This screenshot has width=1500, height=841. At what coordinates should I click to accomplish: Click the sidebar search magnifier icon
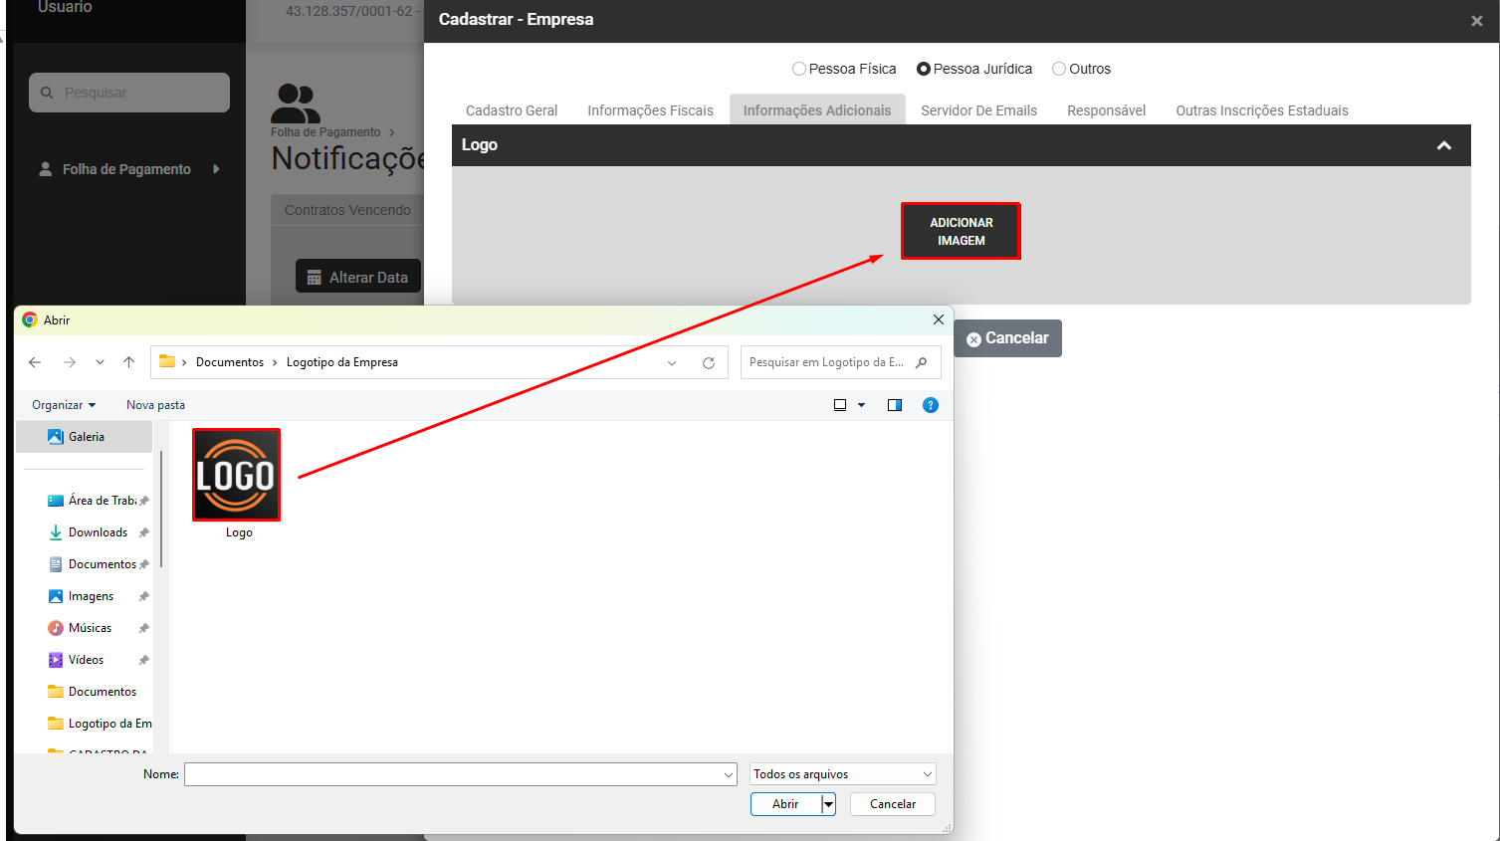47,93
